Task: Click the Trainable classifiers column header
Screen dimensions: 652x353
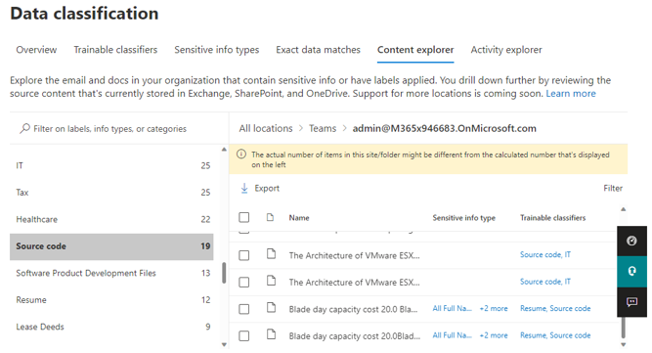Action: [552, 217]
